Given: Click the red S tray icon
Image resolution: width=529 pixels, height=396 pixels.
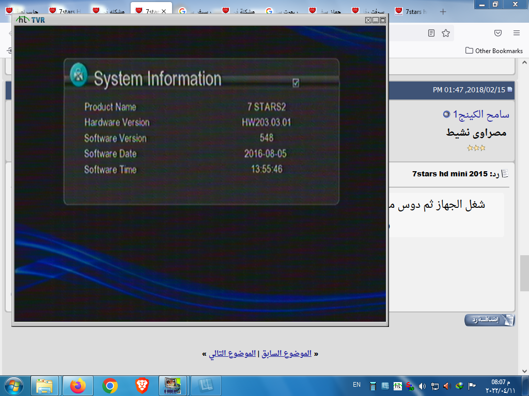Looking at the screenshot, I should click(x=410, y=386).
